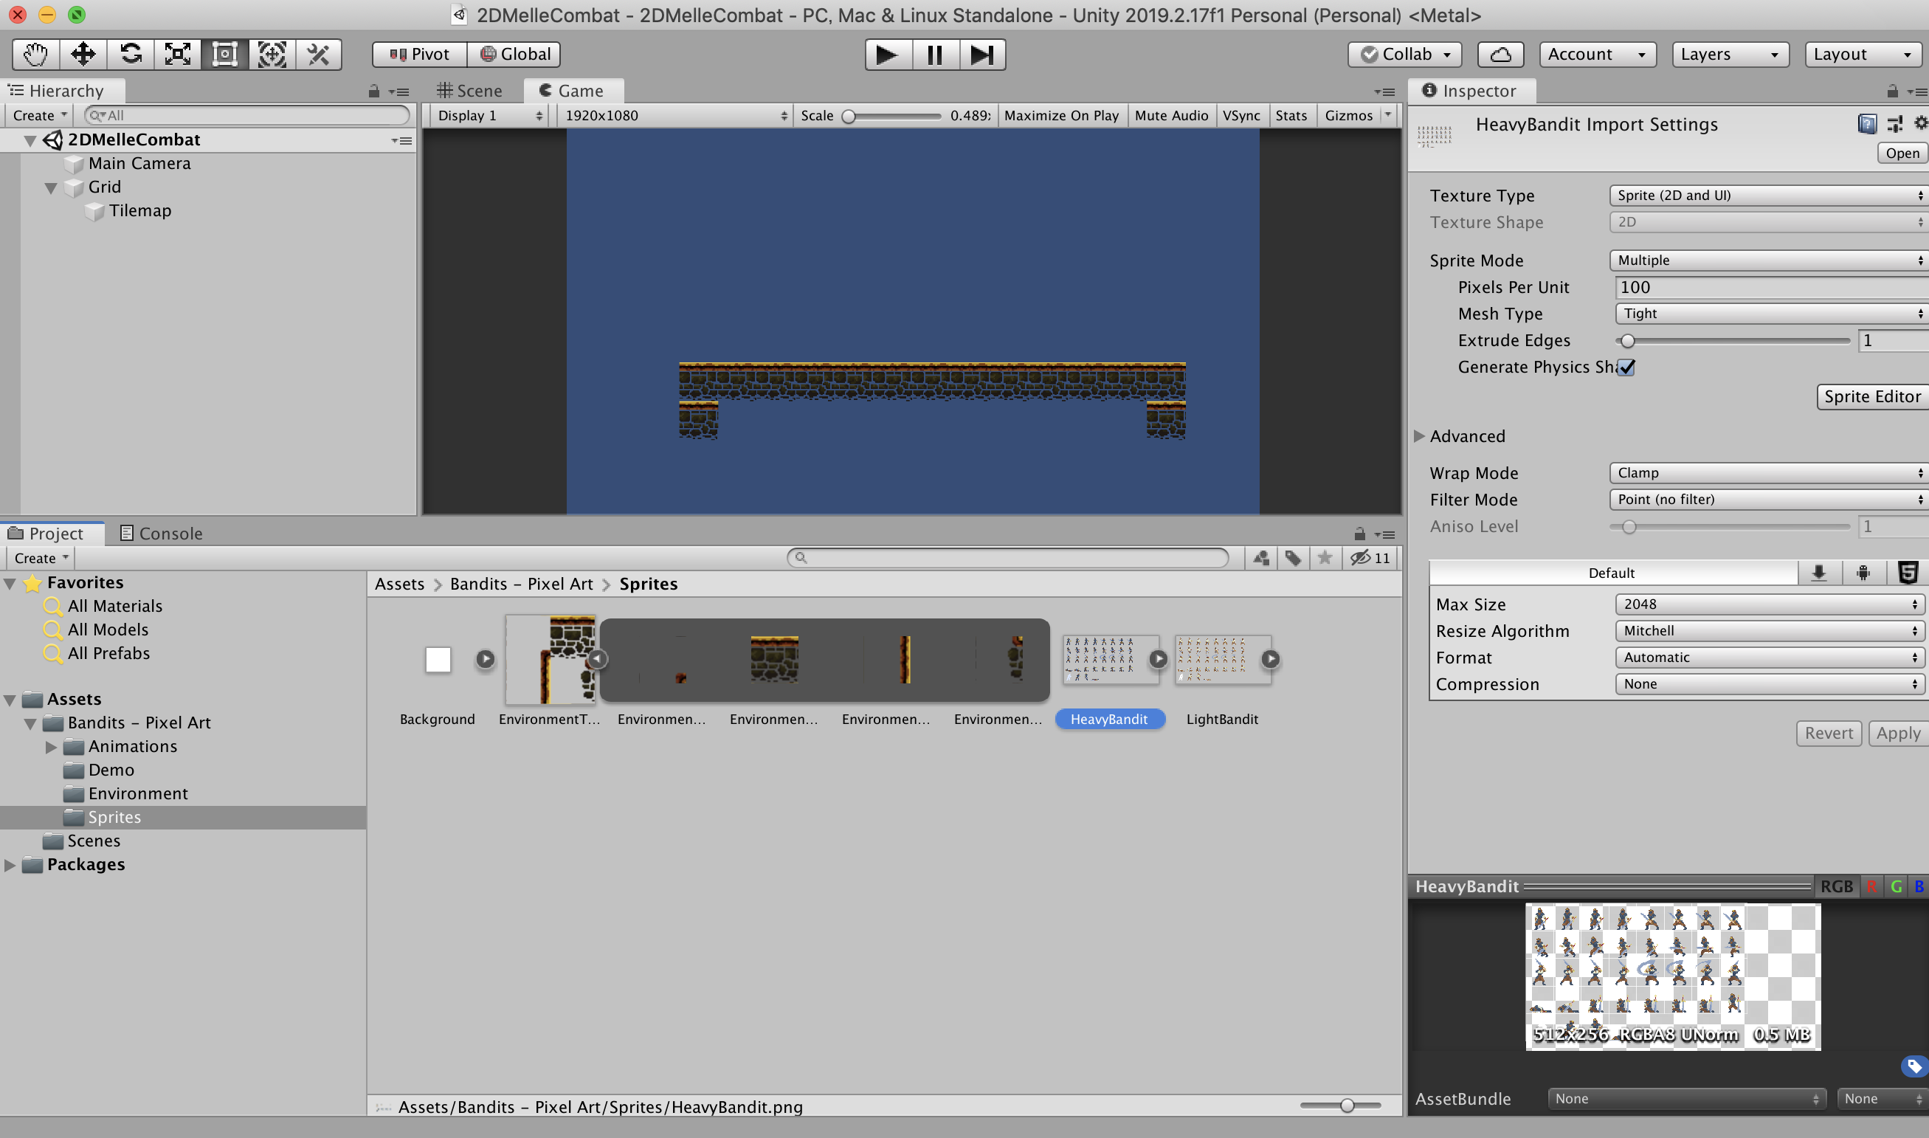Switch to the Scene tab

[x=470, y=92]
